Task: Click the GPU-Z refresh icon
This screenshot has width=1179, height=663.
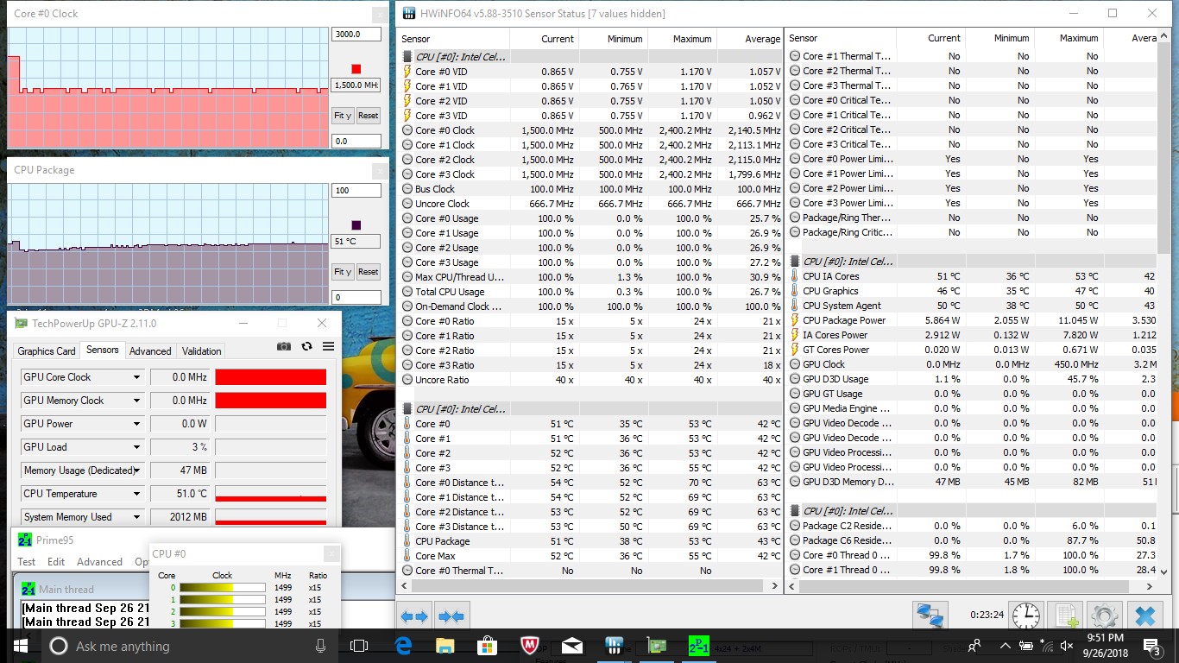Action: tap(306, 347)
